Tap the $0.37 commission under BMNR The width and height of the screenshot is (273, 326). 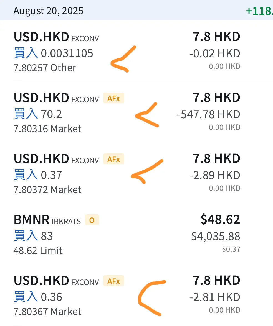(231, 249)
